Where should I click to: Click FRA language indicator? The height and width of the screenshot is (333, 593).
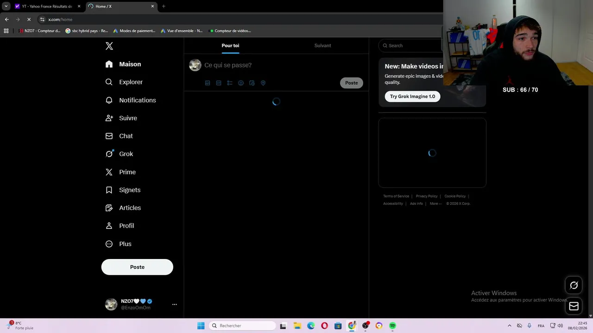[541, 326]
